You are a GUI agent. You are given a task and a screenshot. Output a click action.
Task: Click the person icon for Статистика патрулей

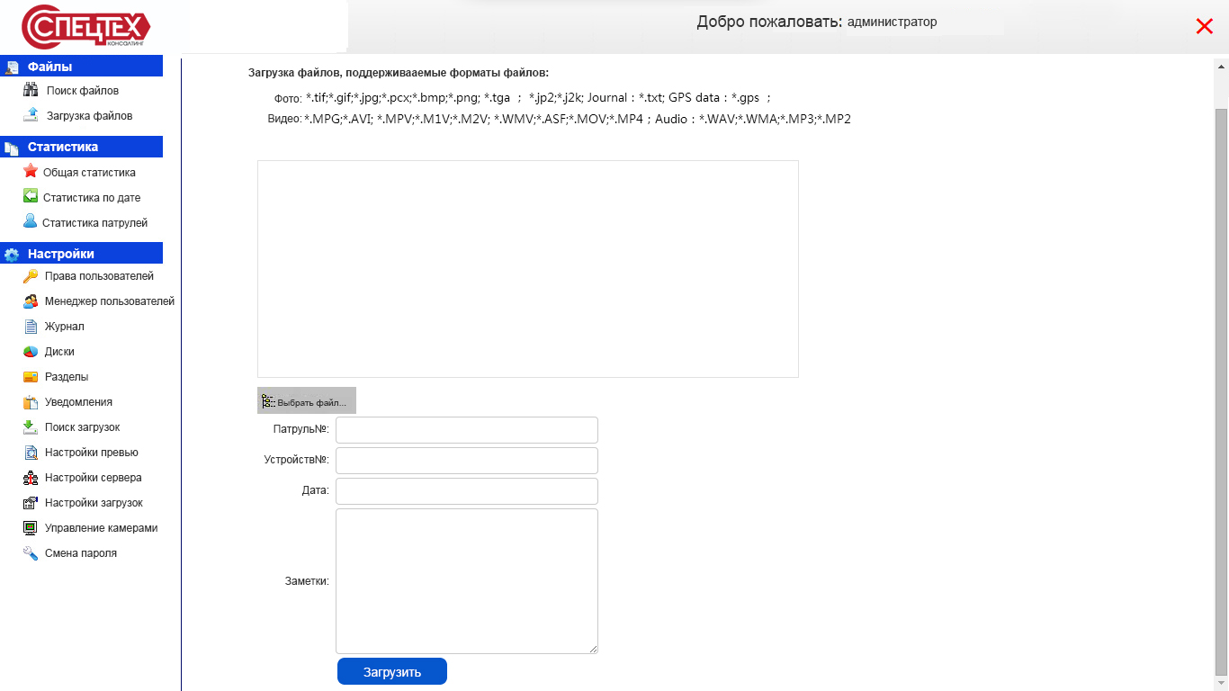(x=31, y=221)
